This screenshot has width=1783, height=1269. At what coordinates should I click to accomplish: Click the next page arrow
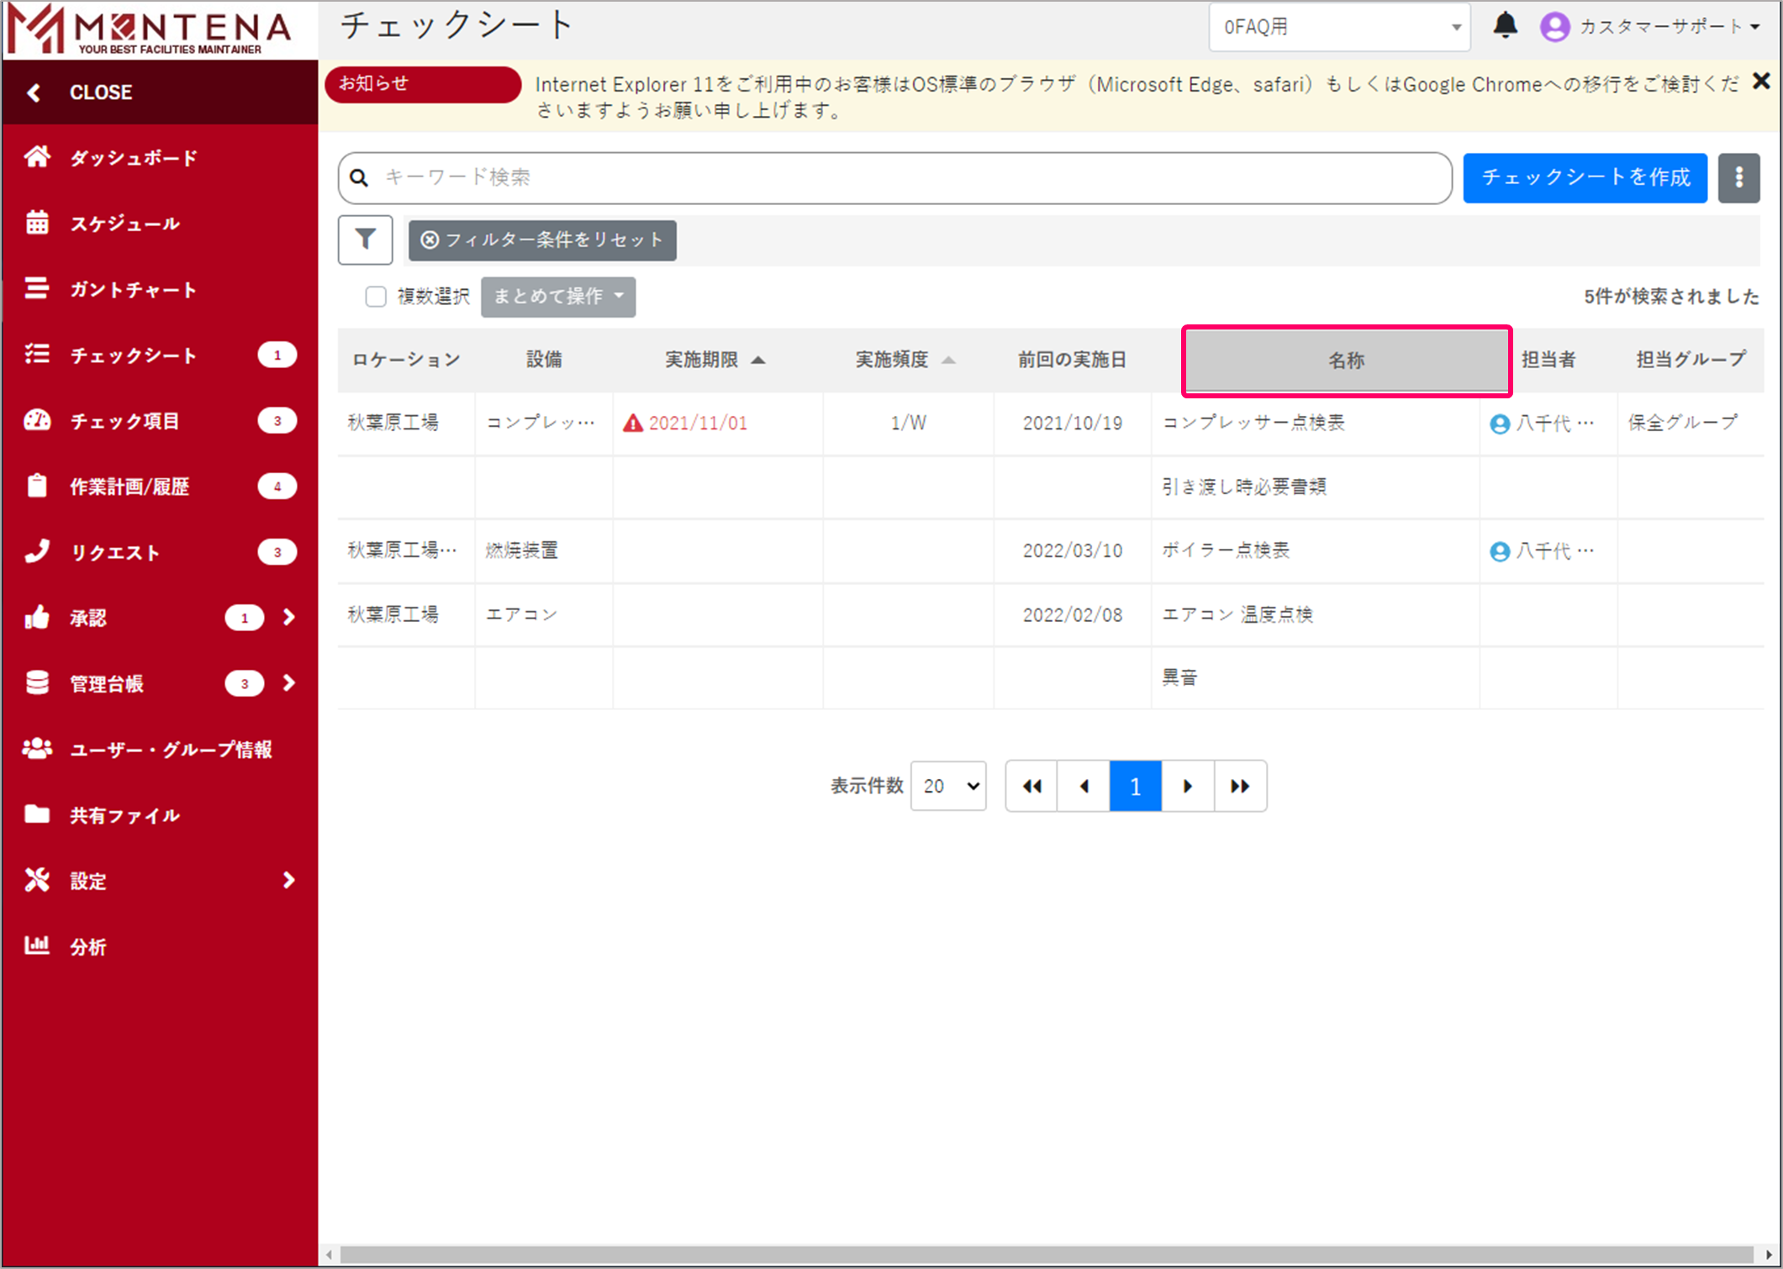pyautogui.click(x=1187, y=786)
